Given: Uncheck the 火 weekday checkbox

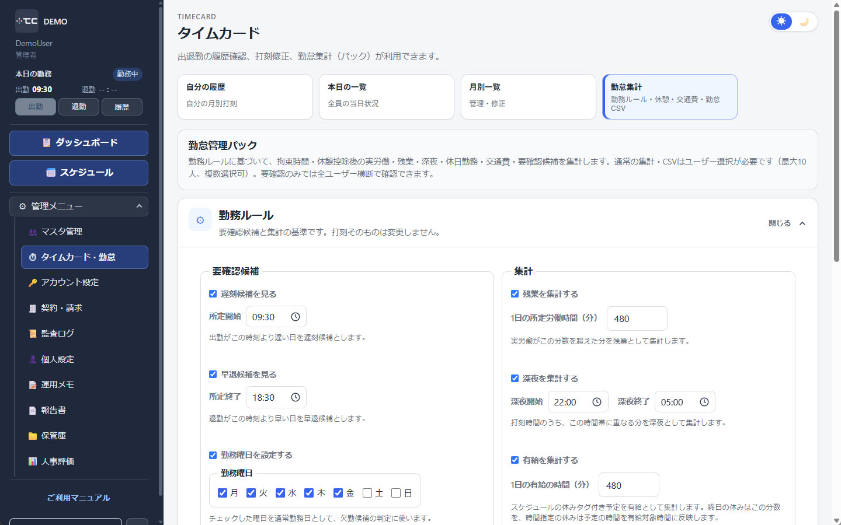Looking at the screenshot, I should point(251,493).
